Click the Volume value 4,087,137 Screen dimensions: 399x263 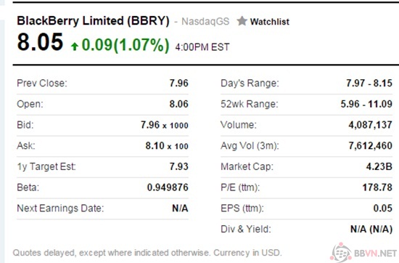(x=371, y=125)
